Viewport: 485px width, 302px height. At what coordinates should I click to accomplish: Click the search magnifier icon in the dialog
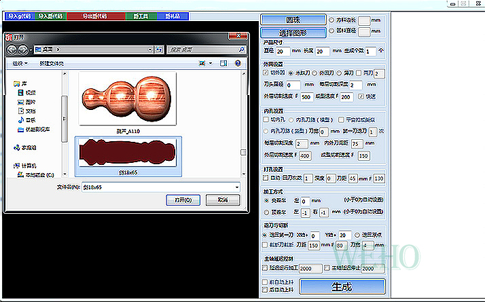pos(242,50)
